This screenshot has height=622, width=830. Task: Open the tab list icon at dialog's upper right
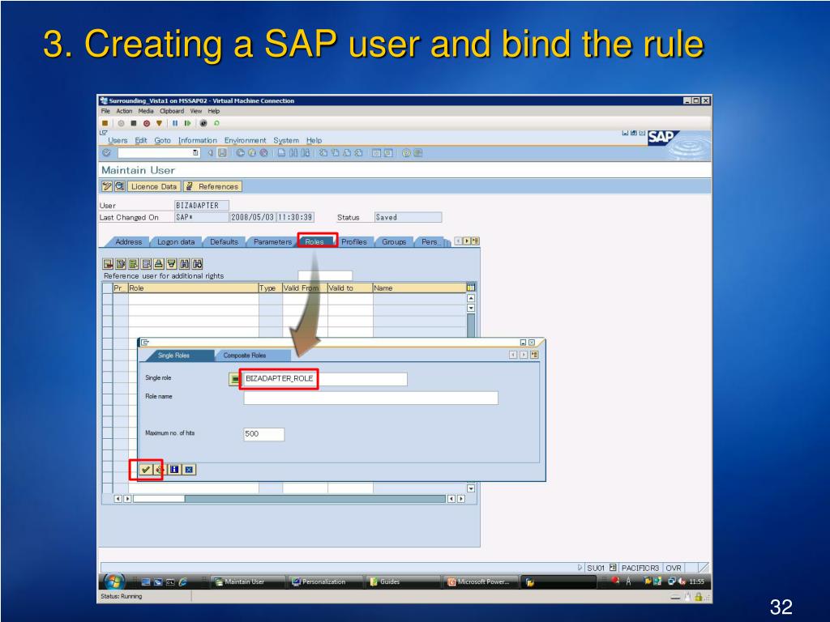tap(535, 355)
